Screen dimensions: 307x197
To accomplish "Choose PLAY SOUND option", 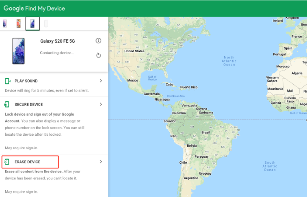I will pyautogui.click(x=26, y=81).
